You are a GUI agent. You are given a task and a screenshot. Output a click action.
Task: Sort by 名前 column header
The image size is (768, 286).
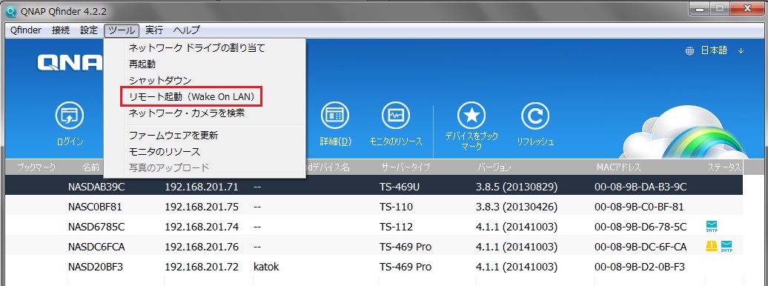click(90, 167)
